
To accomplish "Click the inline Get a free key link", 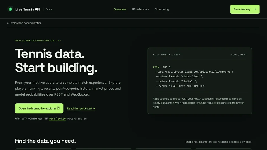I will 57,119.
